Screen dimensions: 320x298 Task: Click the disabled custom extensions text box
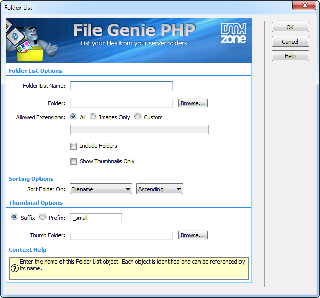click(x=139, y=129)
